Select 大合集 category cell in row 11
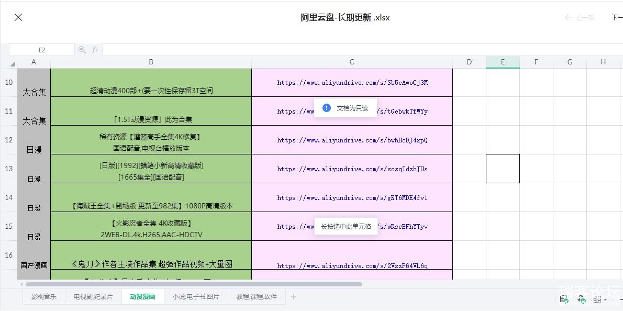 34,111
